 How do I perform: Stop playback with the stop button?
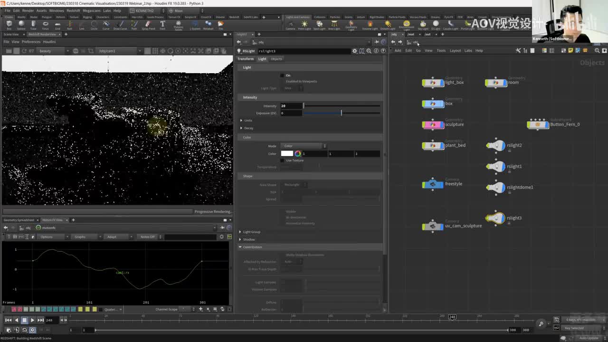click(x=24, y=320)
